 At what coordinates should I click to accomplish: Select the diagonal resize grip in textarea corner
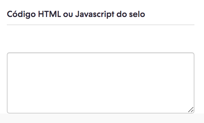click(191, 110)
